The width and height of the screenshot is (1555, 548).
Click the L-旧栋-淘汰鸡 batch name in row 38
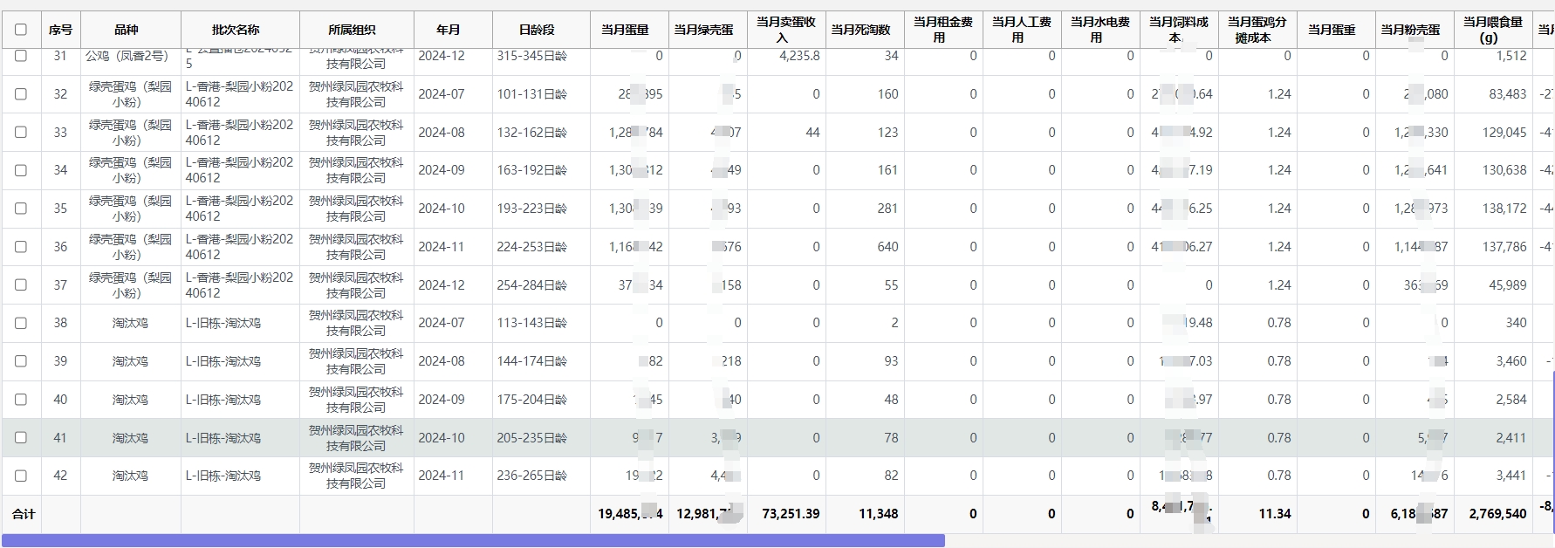(x=223, y=323)
